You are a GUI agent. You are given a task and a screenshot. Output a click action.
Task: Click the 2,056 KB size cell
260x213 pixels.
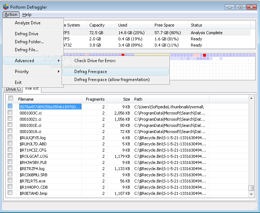pyautogui.click(x=122, y=113)
